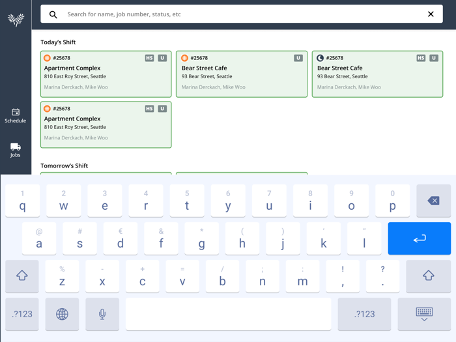Screen dimensions: 456x342
Task: Tap the right shift key
Action: [x=429, y=276]
